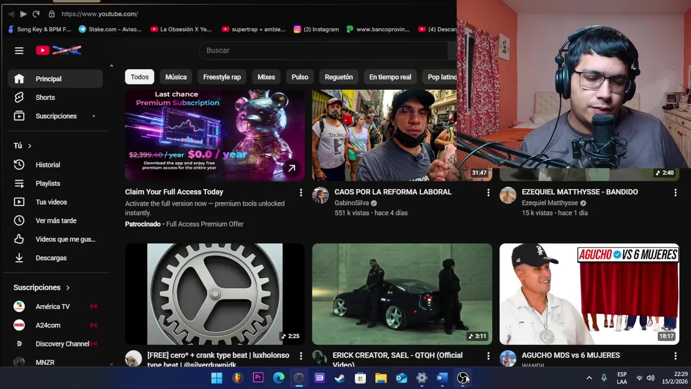Play the ERICK CREATOR QTQH car thumbnail
The width and height of the screenshot is (691, 389).
402,294
